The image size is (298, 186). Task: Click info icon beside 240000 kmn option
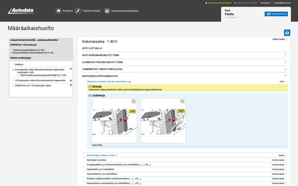(71, 85)
